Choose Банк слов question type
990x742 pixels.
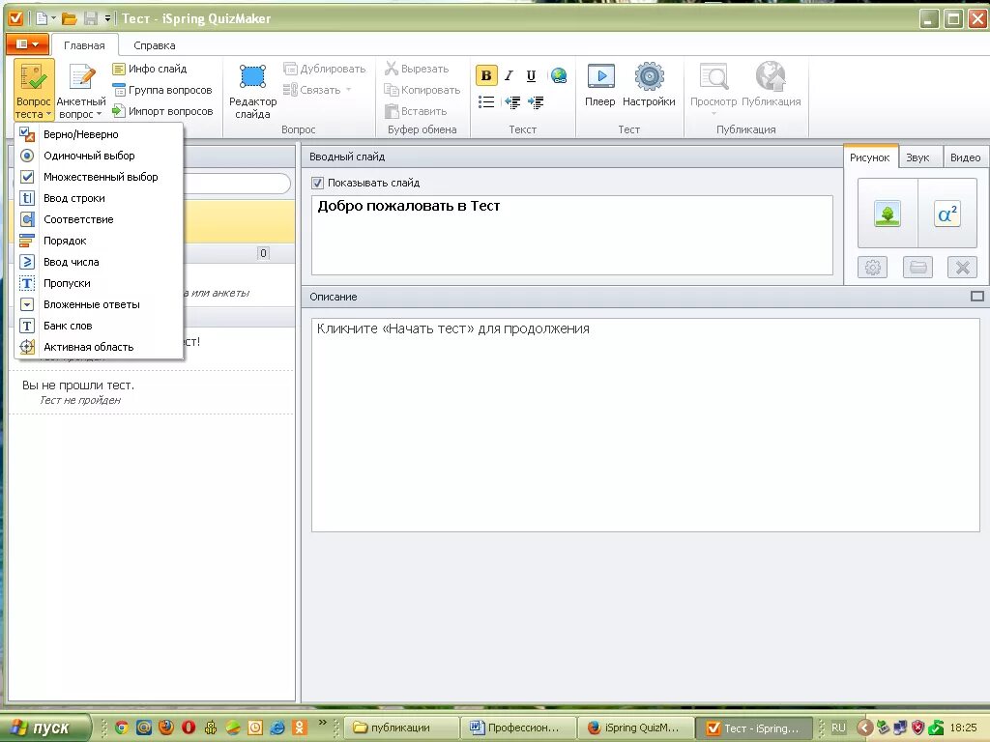click(100, 326)
